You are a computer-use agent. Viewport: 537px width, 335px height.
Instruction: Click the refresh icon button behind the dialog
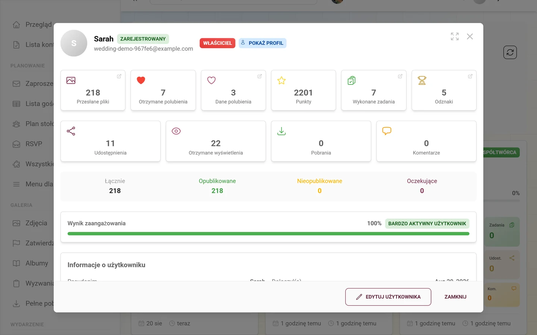click(510, 52)
